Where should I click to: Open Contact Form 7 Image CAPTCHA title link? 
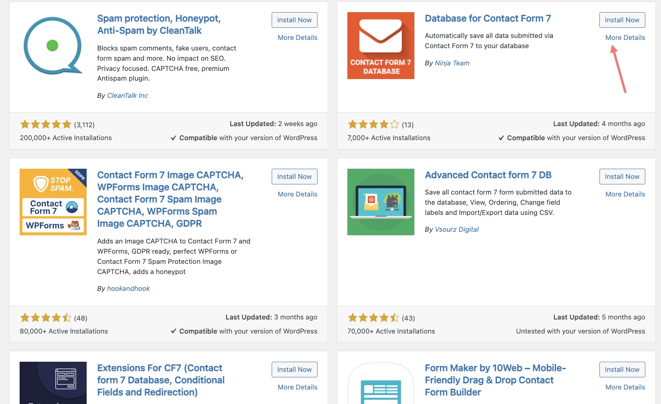coord(170,199)
